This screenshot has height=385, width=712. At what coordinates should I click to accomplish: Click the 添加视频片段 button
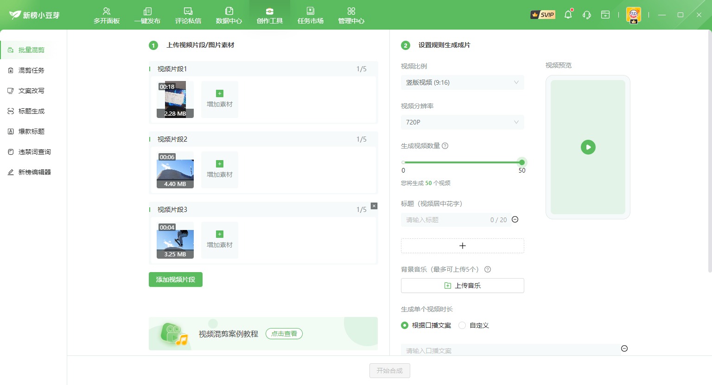pyautogui.click(x=175, y=279)
